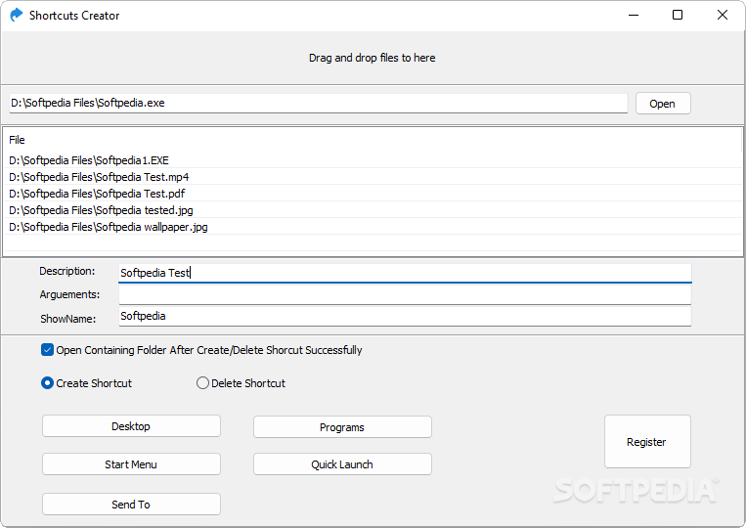Select Softpedia Test.pdf row

pos(373,194)
